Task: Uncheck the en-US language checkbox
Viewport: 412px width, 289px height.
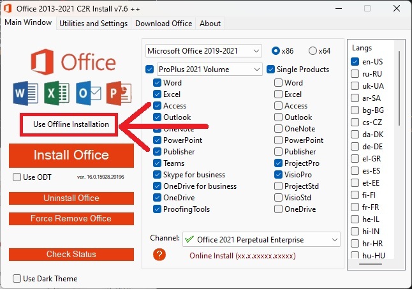Action: pyautogui.click(x=355, y=62)
